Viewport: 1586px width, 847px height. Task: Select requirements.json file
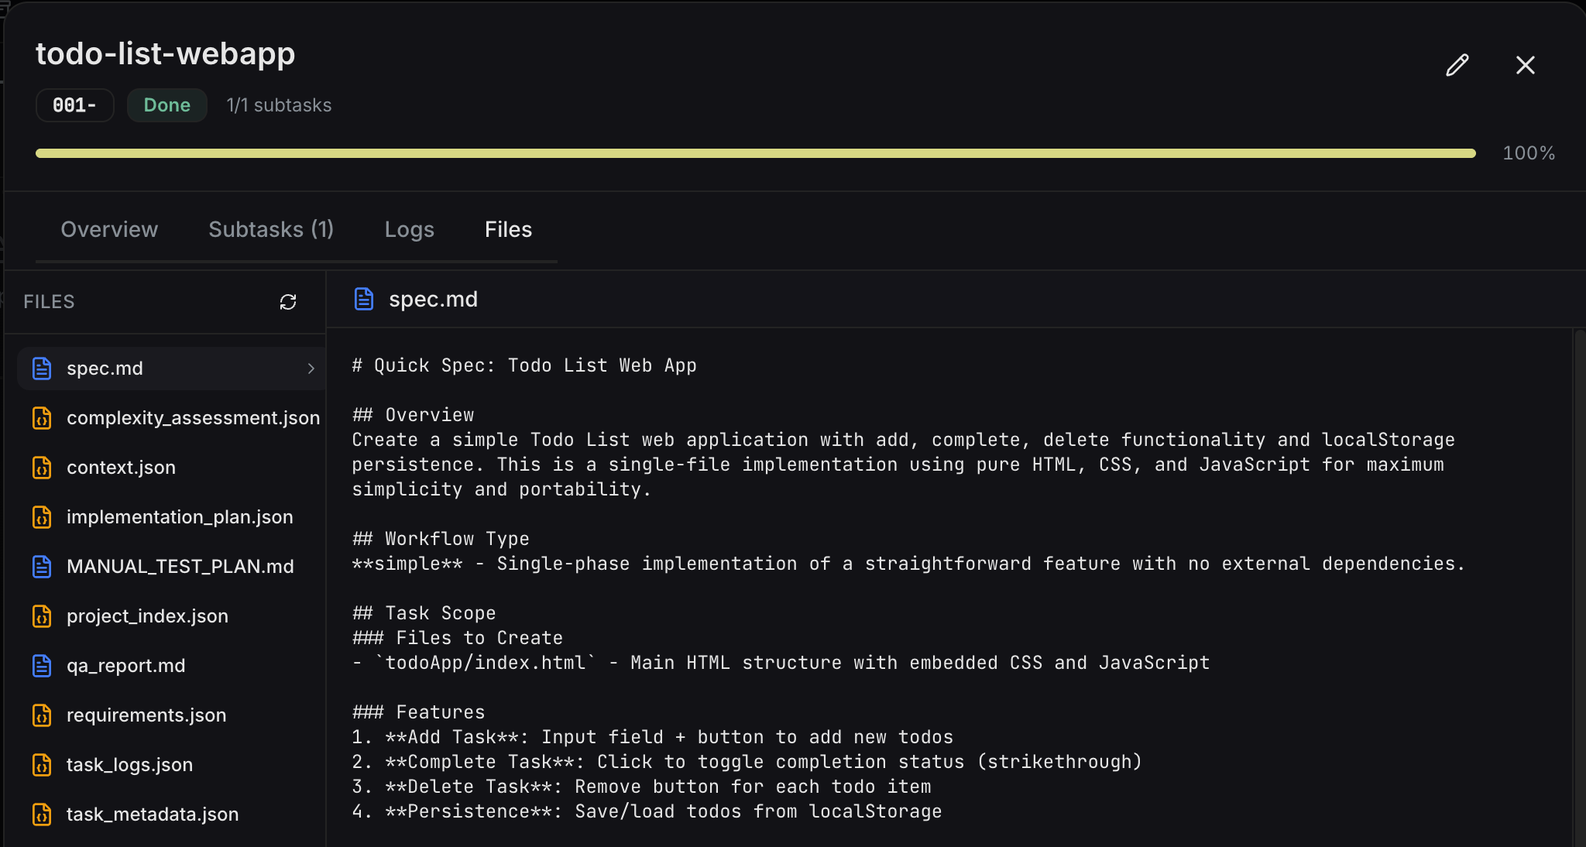pyautogui.click(x=146, y=715)
